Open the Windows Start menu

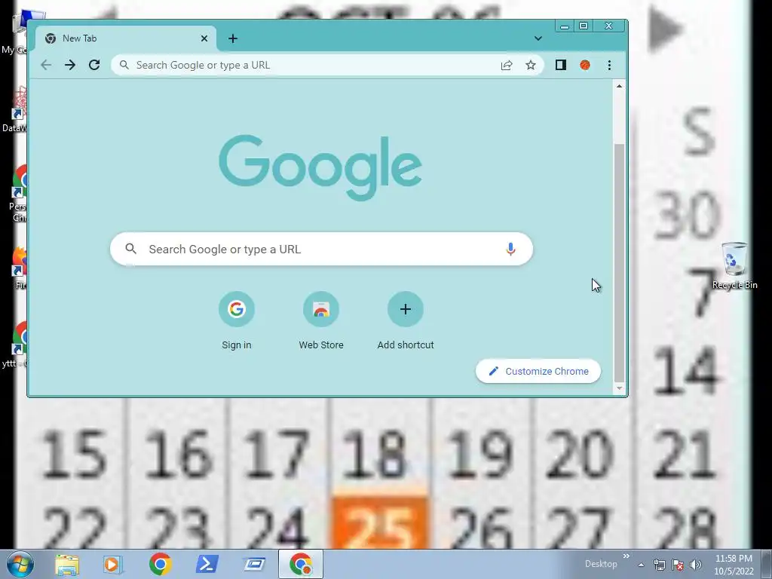pyautogui.click(x=20, y=564)
